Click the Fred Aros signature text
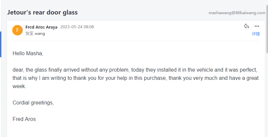Image resolution: width=268 pixels, height=137 pixels. [24, 119]
